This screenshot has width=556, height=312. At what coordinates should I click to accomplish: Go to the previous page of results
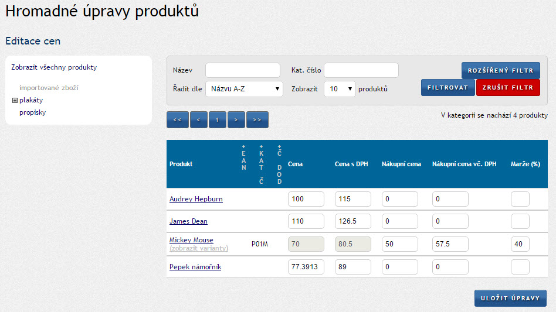click(x=198, y=119)
